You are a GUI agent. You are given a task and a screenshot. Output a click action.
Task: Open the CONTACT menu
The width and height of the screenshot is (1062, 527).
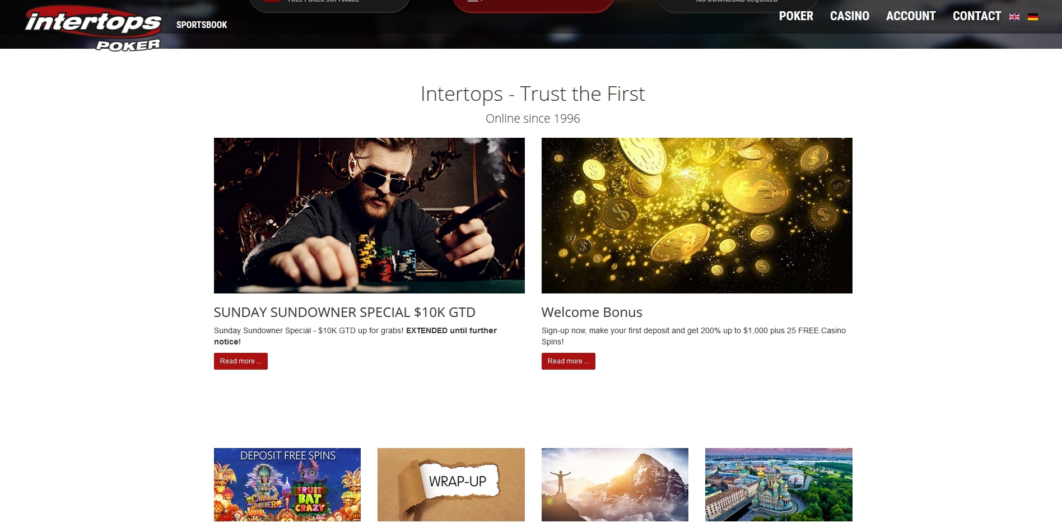tap(977, 16)
